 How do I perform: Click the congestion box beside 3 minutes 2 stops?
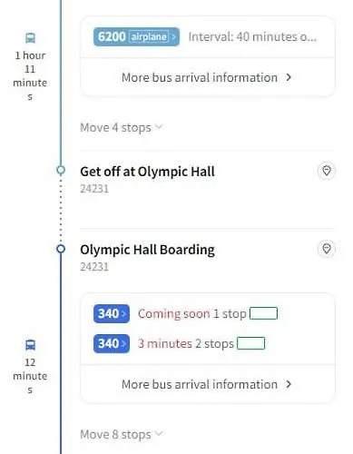pos(251,343)
